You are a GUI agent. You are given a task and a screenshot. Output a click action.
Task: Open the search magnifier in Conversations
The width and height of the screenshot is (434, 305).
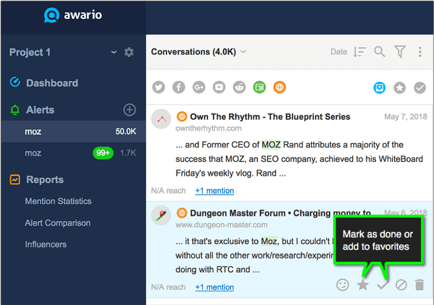pos(379,52)
